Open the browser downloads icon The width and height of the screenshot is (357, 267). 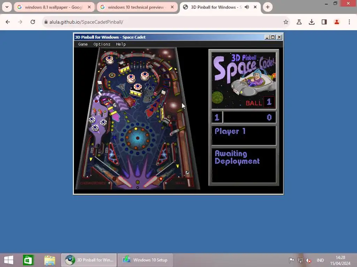coord(312,22)
